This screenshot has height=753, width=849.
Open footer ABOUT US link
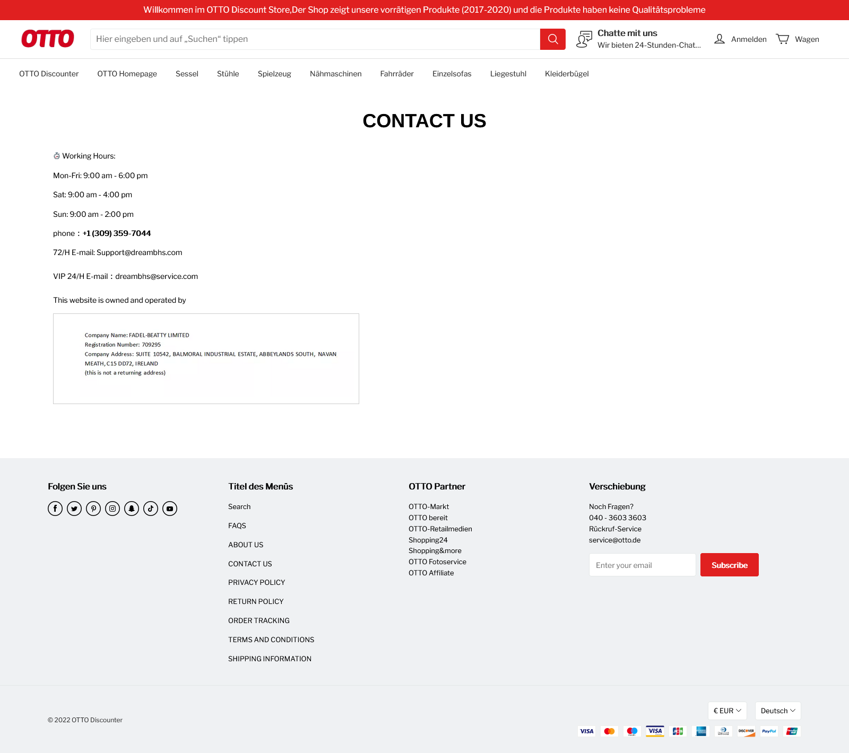click(x=246, y=545)
